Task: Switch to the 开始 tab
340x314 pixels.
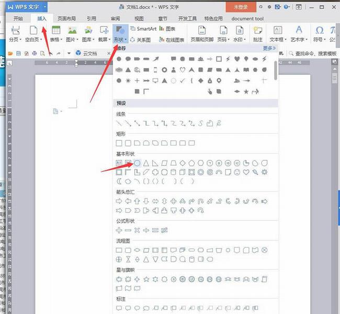Action: [x=18, y=19]
